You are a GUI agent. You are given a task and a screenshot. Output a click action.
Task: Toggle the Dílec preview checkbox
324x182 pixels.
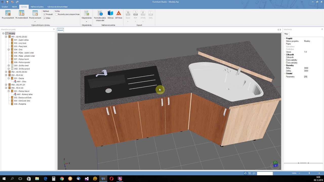point(45,18)
